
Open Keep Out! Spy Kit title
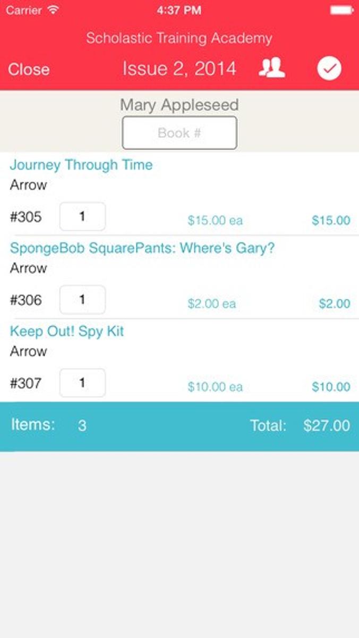point(67,331)
